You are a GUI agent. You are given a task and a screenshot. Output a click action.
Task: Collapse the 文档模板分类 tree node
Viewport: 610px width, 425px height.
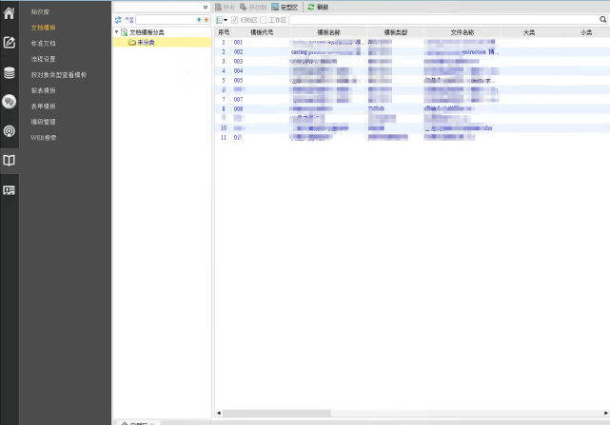117,32
